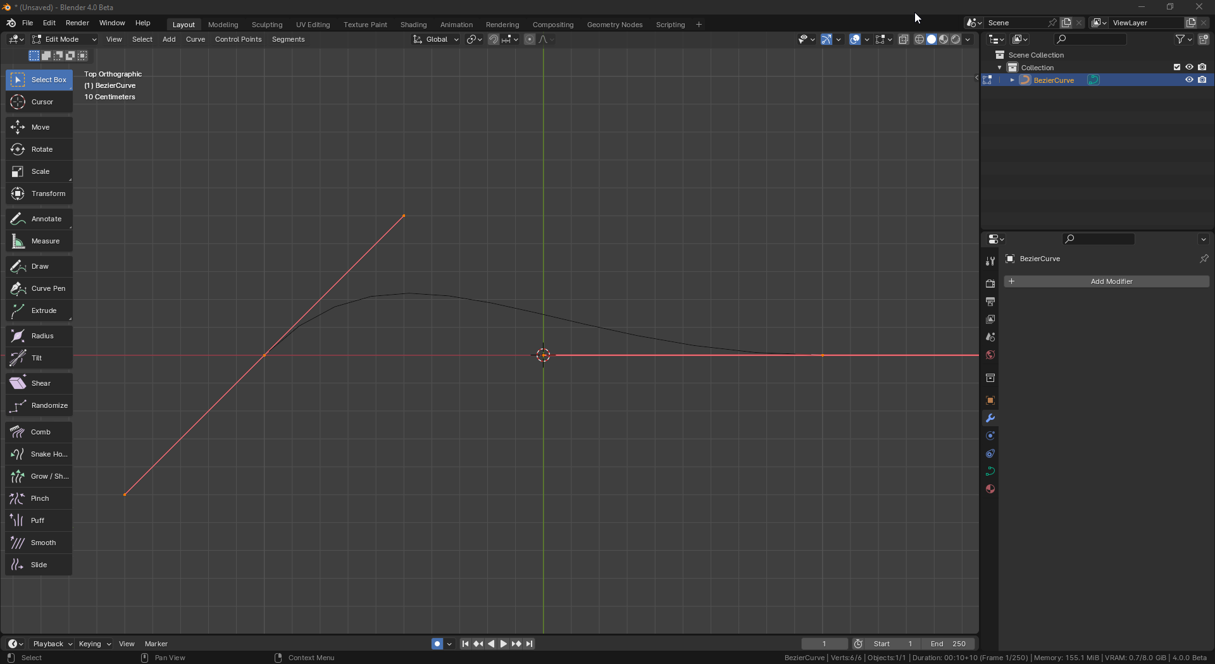
Task: Open the Edit Mode dropdown
Action: pyautogui.click(x=64, y=39)
